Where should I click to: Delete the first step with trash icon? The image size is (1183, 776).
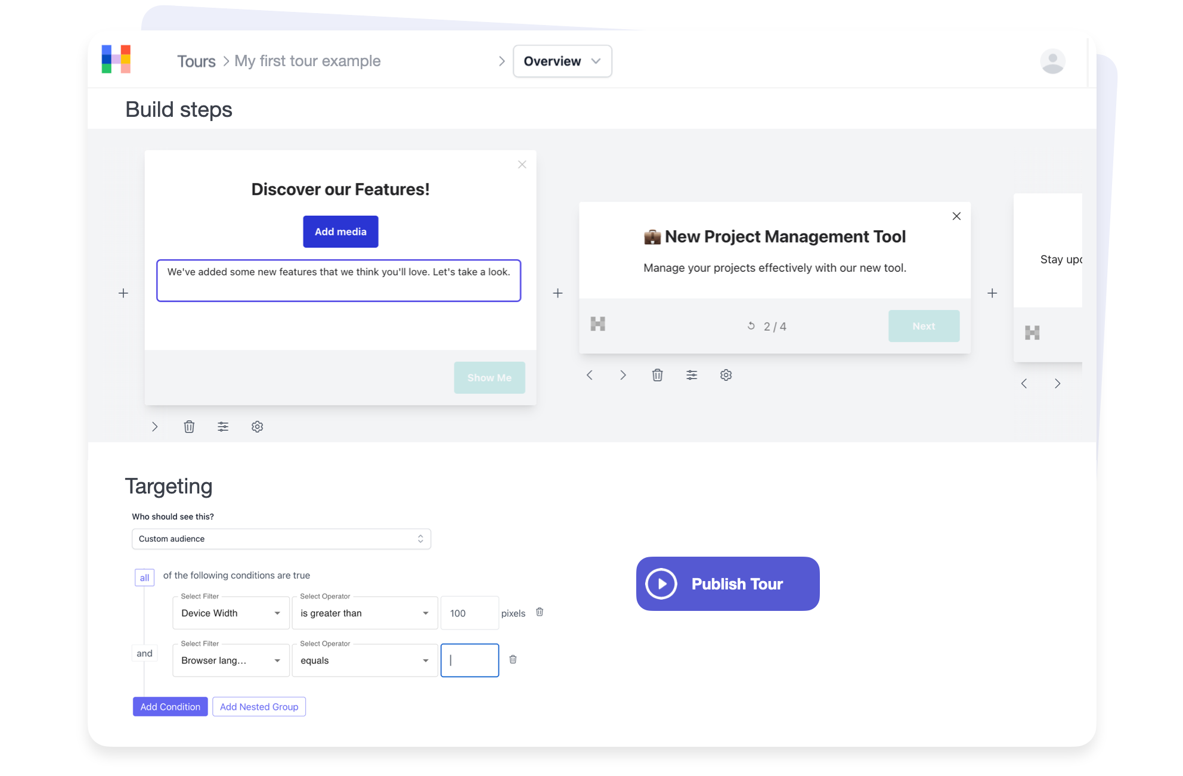click(189, 427)
